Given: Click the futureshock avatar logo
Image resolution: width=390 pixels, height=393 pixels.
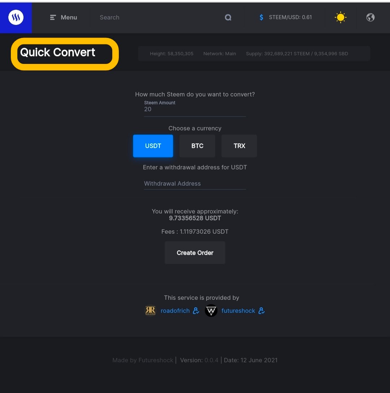Looking at the screenshot, I should (211, 311).
